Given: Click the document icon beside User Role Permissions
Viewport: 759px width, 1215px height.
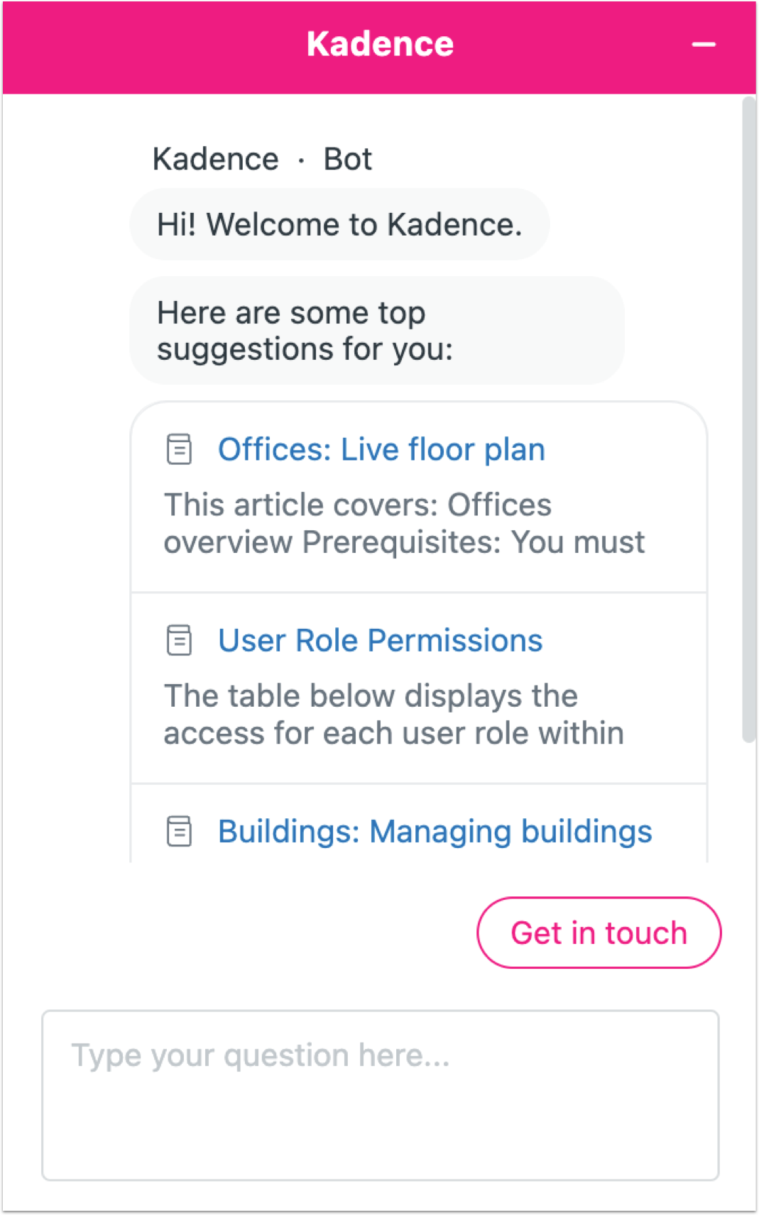Looking at the screenshot, I should (179, 640).
